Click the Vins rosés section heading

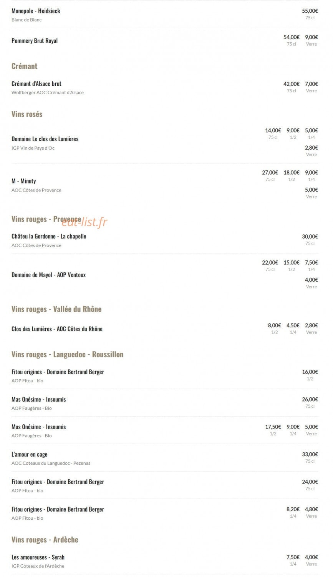click(27, 114)
